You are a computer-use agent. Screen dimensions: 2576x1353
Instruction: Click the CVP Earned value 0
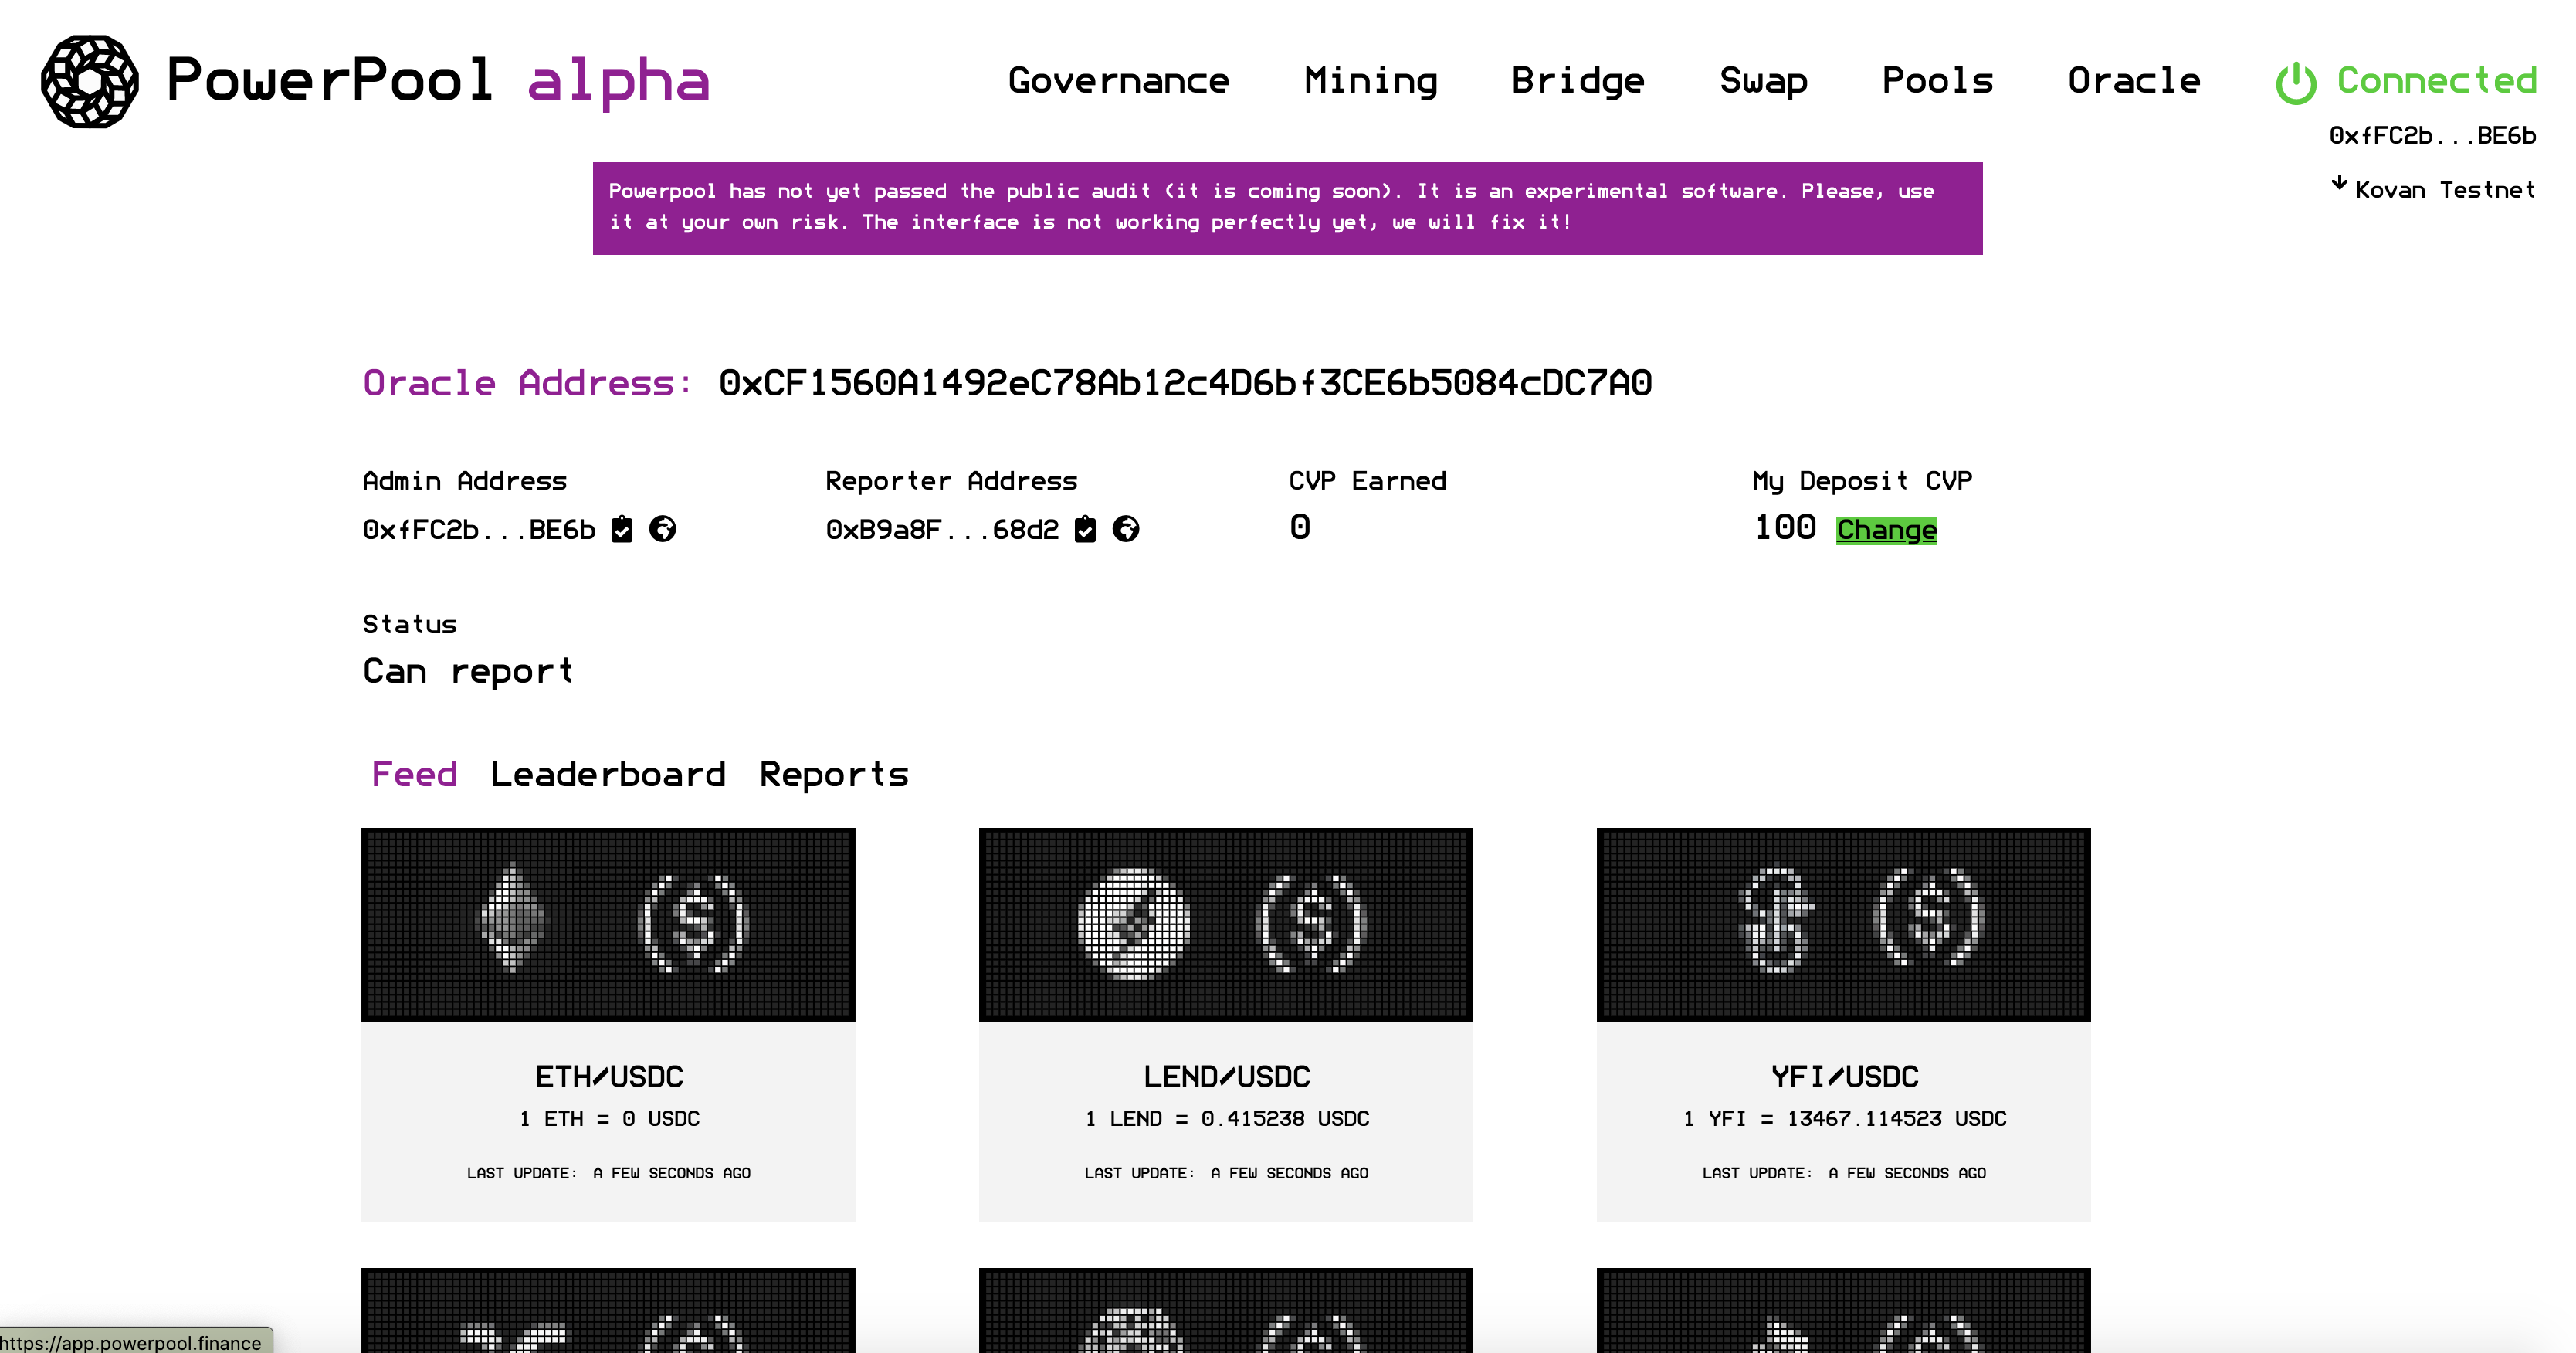(1299, 527)
